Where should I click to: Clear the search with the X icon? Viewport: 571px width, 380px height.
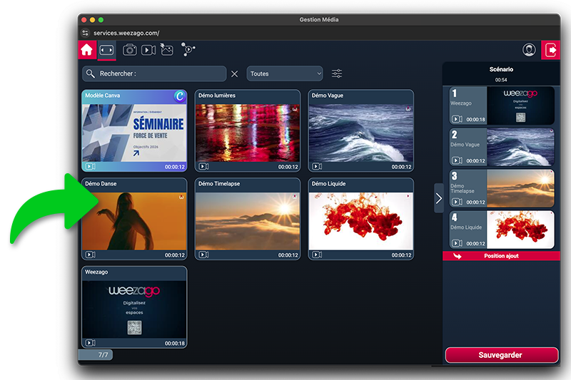(x=235, y=73)
